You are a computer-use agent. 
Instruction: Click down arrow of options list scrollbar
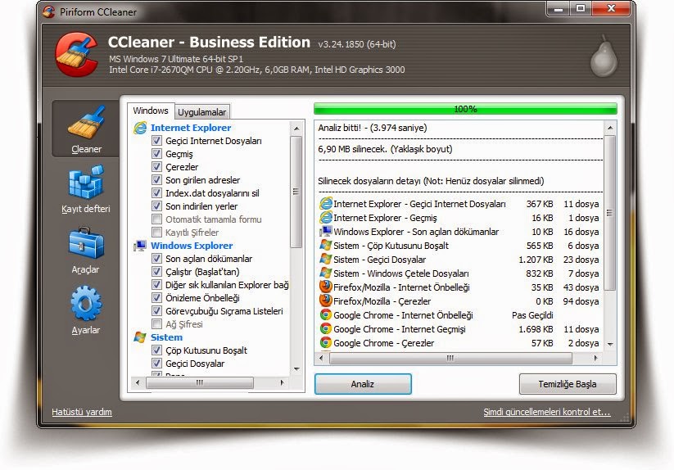pyautogui.click(x=296, y=369)
